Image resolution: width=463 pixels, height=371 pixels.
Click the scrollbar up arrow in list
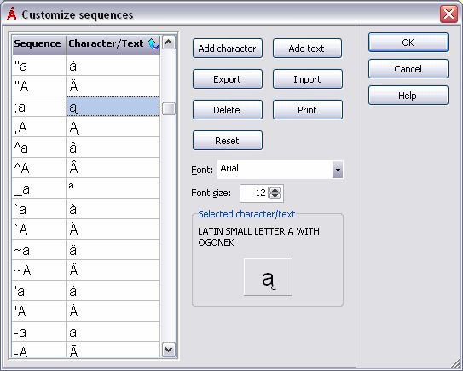[169, 43]
